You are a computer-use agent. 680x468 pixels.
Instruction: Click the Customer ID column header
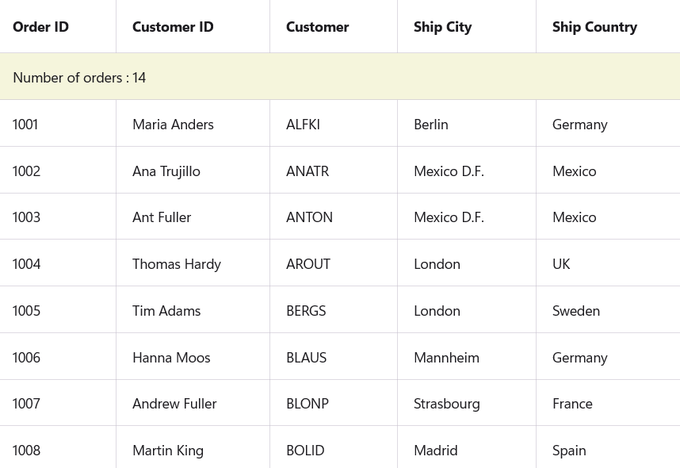(x=173, y=27)
